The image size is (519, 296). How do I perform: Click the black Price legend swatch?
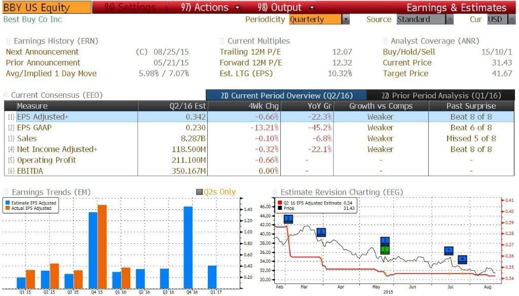coord(280,208)
